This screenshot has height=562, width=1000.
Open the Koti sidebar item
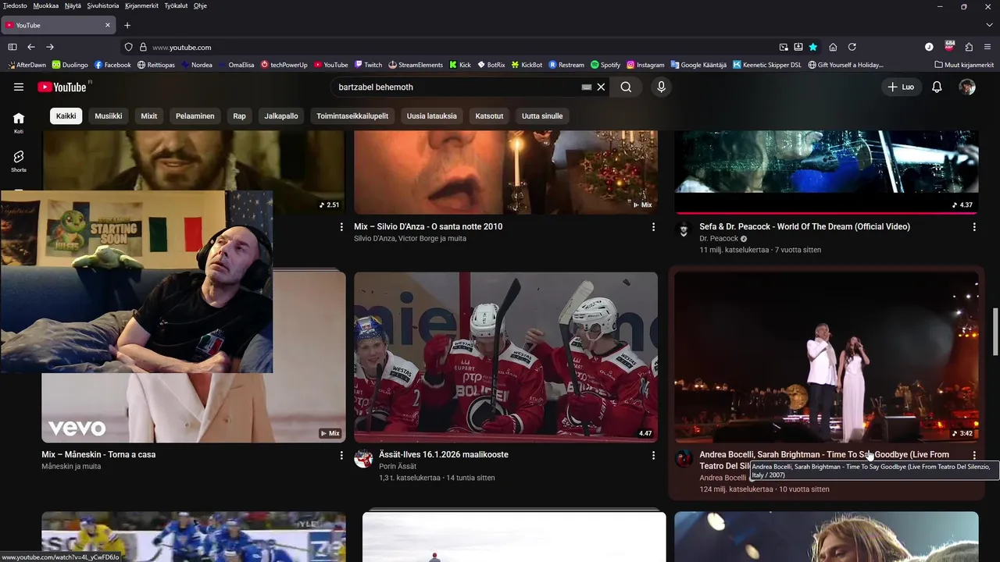19,123
